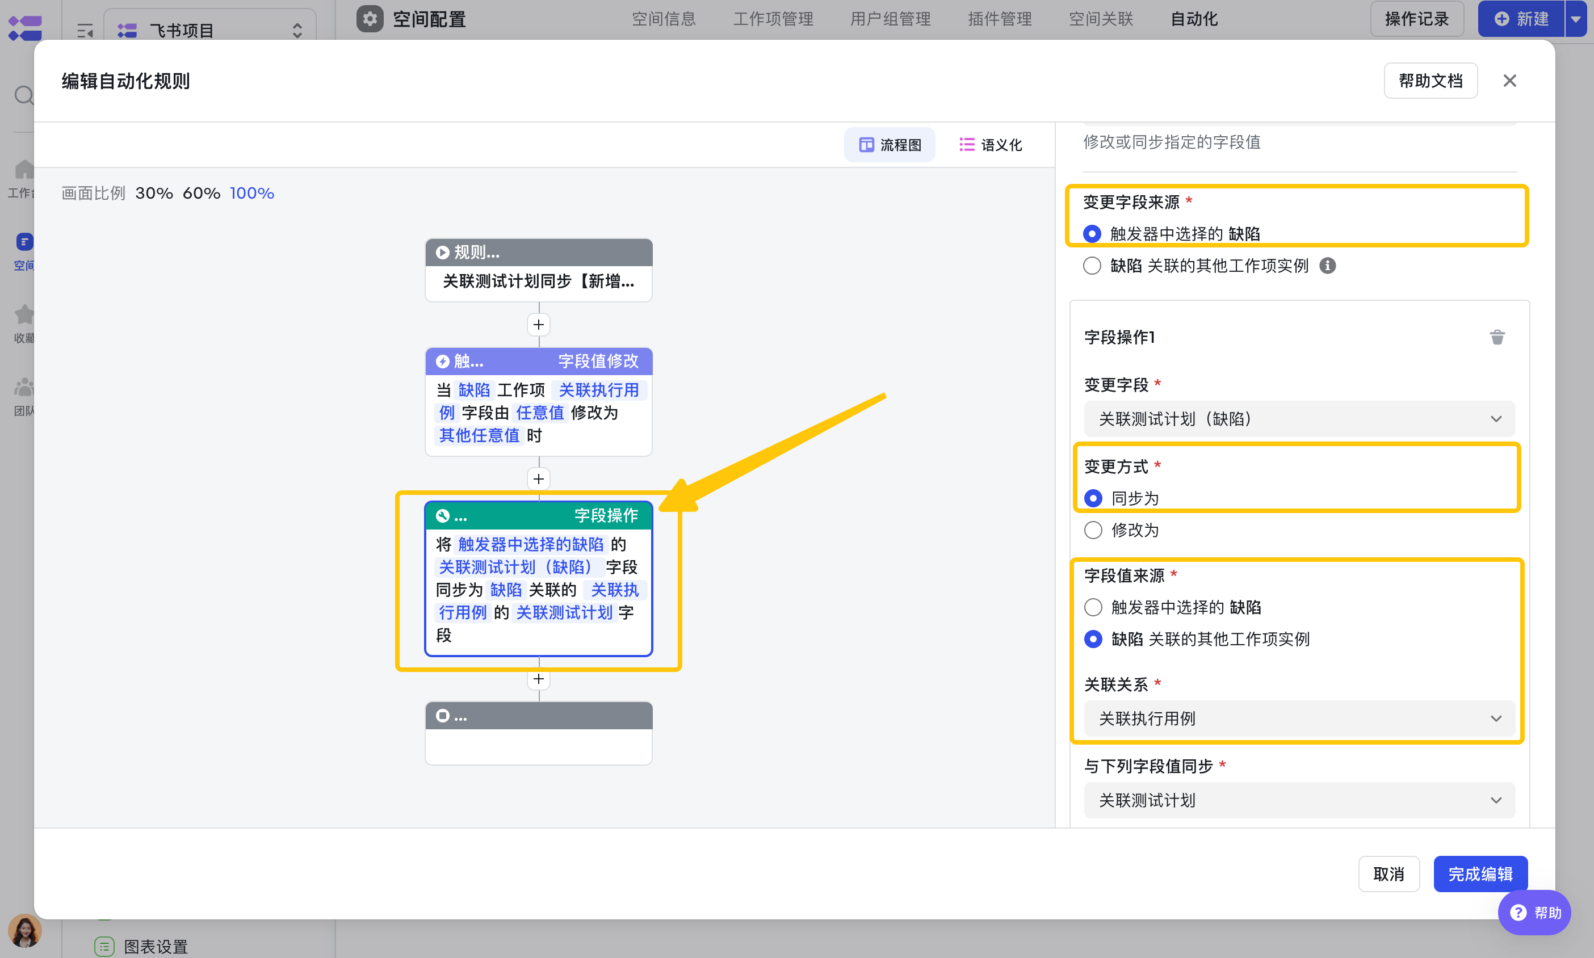This screenshot has height=958, width=1594.
Task: Open the 插件管理 tab
Action: click(1000, 19)
